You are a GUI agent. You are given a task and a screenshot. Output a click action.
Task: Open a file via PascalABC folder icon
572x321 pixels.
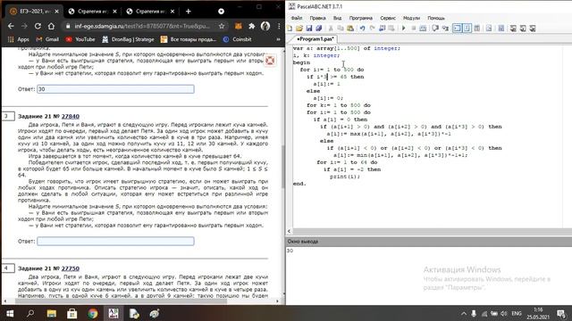[299, 29]
